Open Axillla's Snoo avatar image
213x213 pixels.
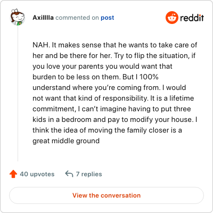(18, 17)
